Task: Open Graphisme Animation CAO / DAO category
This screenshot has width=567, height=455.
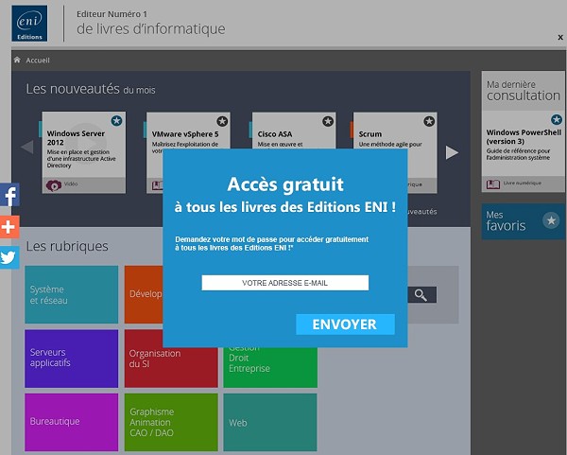Action: coord(171,423)
